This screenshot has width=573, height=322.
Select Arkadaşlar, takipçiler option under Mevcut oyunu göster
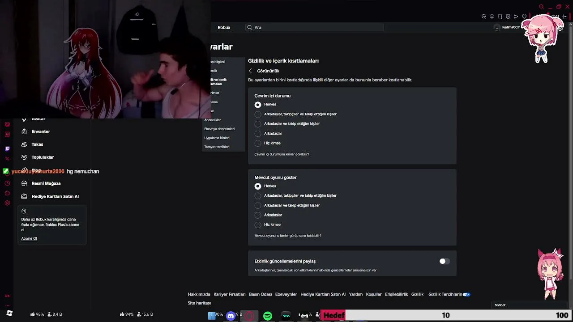coord(258,195)
